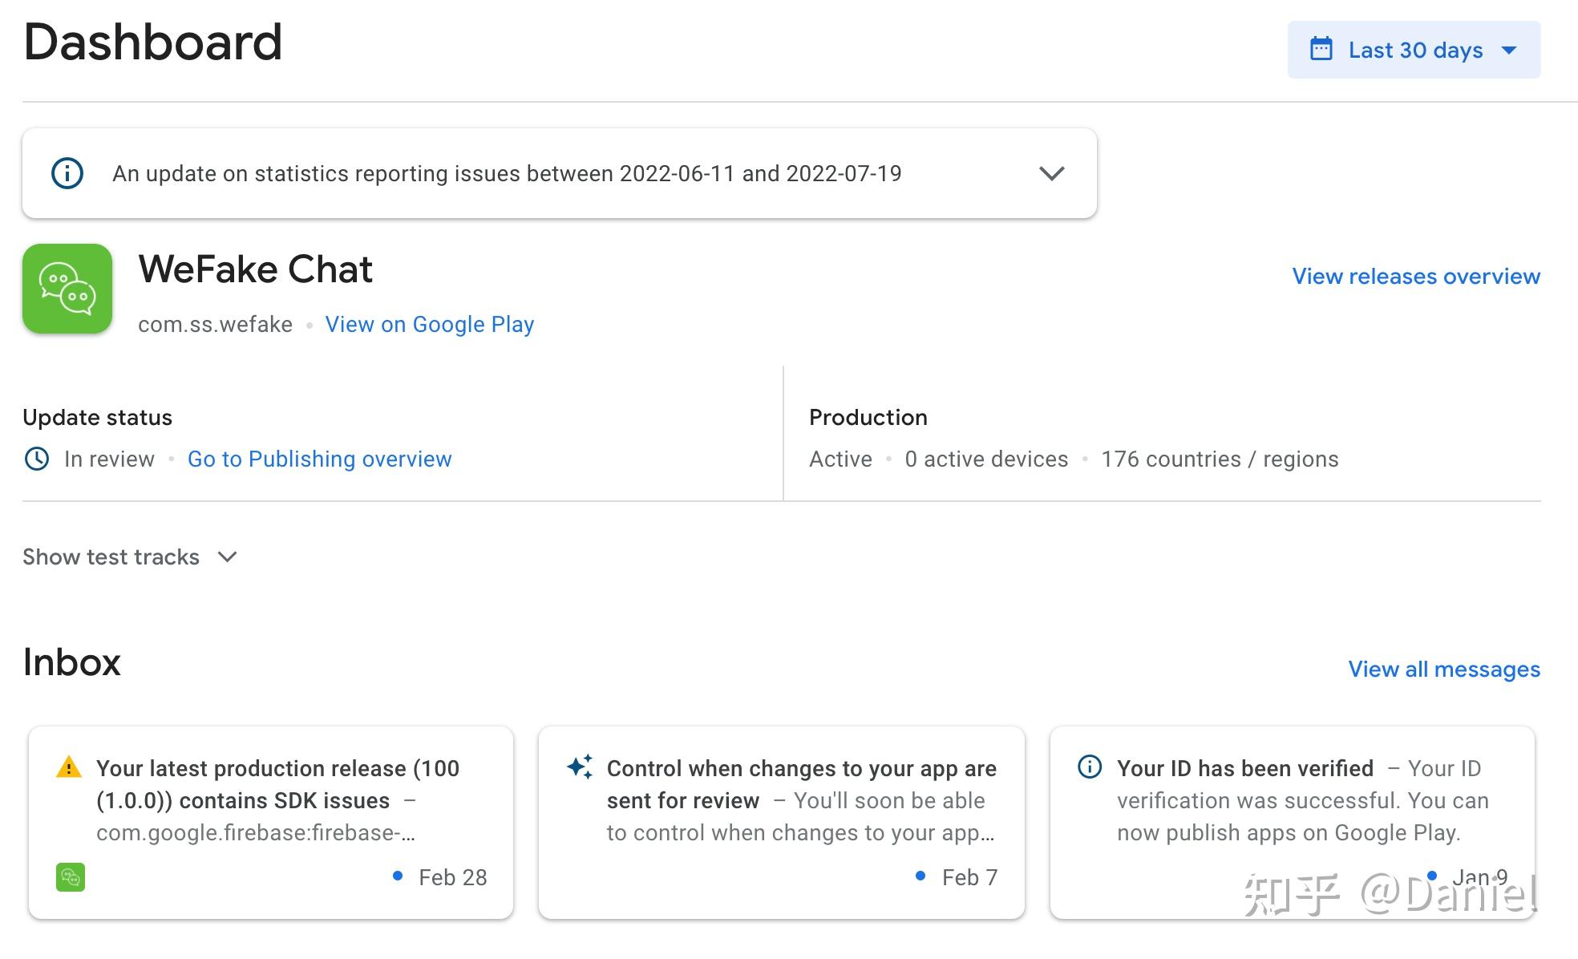The width and height of the screenshot is (1578, 959).
Task: Click the yellow warning triangle icon
Action: 69,767
